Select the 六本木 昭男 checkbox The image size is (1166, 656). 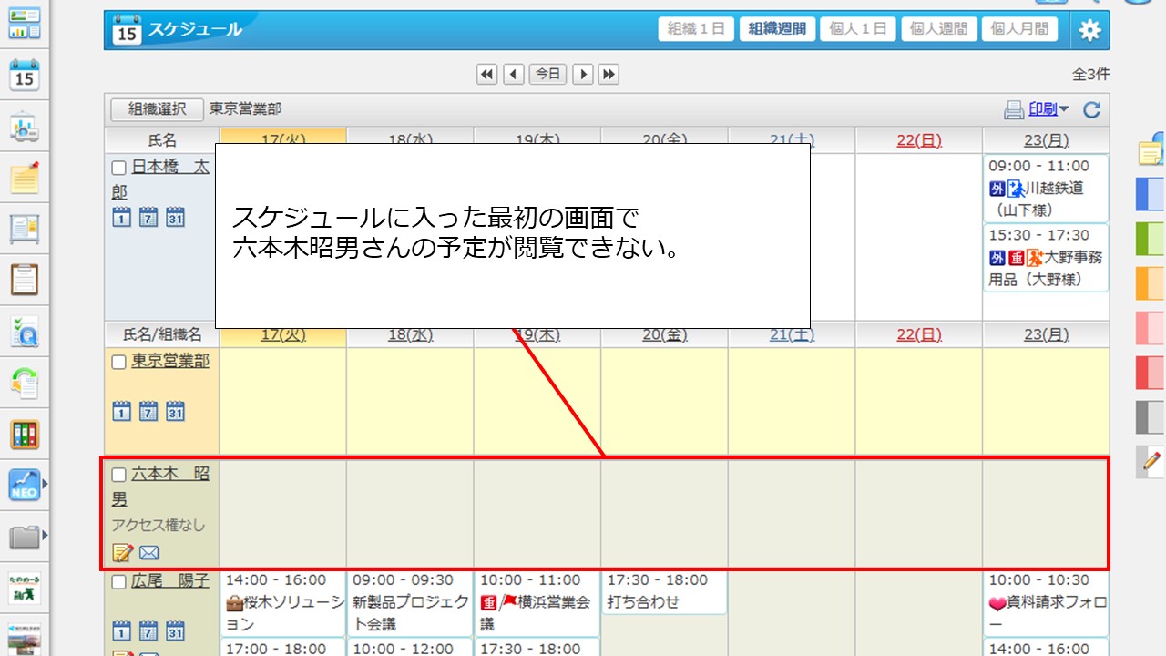tap(118, 475)
